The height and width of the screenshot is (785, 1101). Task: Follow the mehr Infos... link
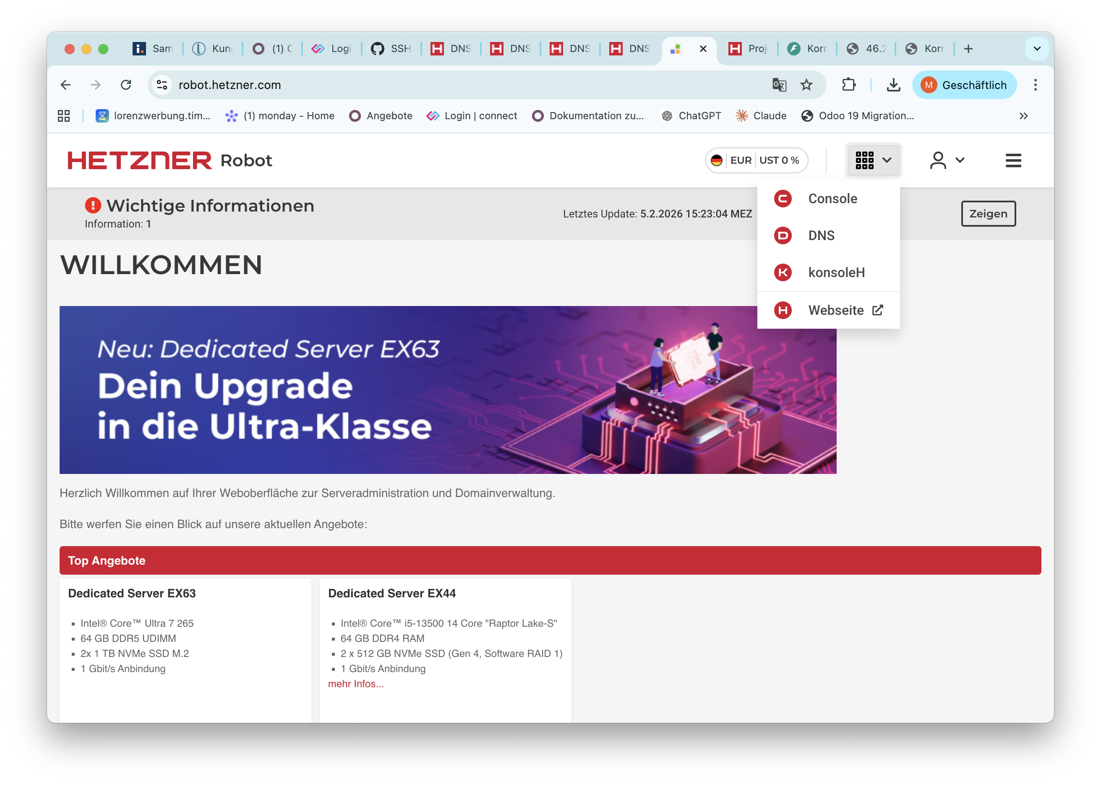355,683
